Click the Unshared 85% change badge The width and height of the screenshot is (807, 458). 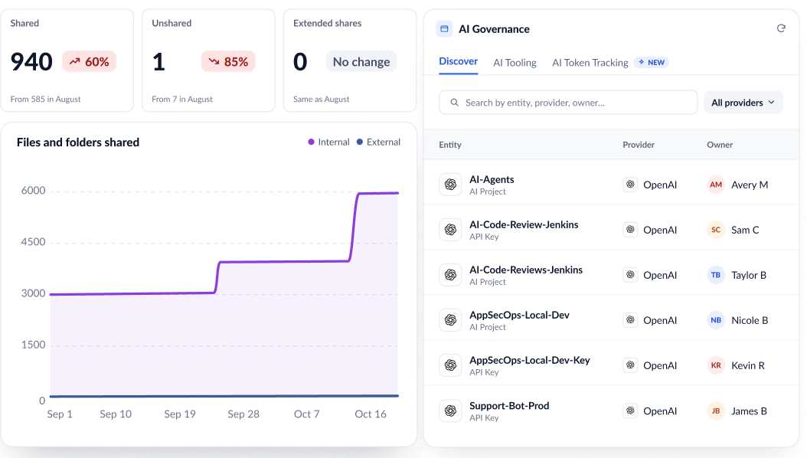228,62
